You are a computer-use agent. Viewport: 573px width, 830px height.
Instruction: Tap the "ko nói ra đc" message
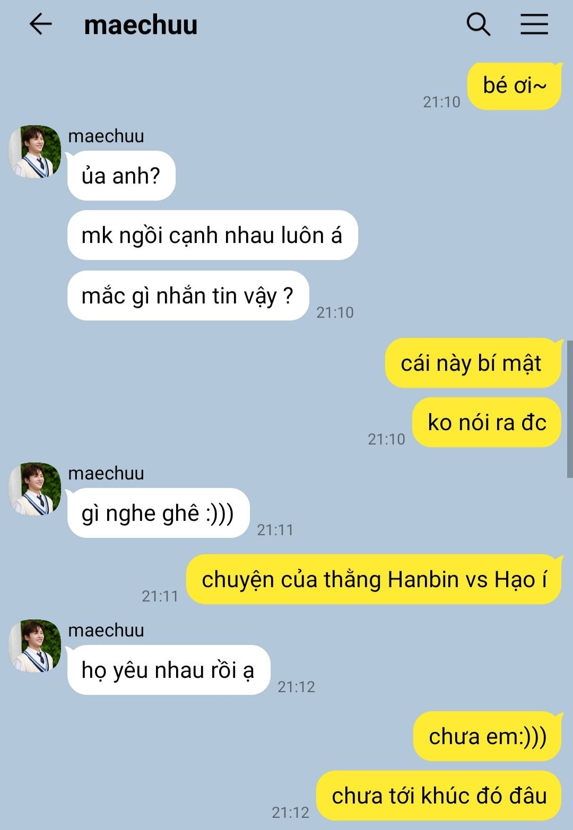[487, 423]
